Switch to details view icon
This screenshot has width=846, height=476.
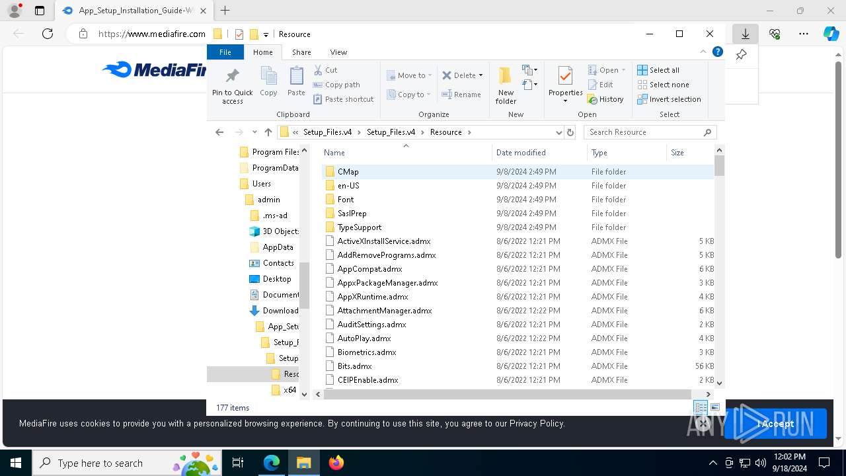click(x=701, y=408)
